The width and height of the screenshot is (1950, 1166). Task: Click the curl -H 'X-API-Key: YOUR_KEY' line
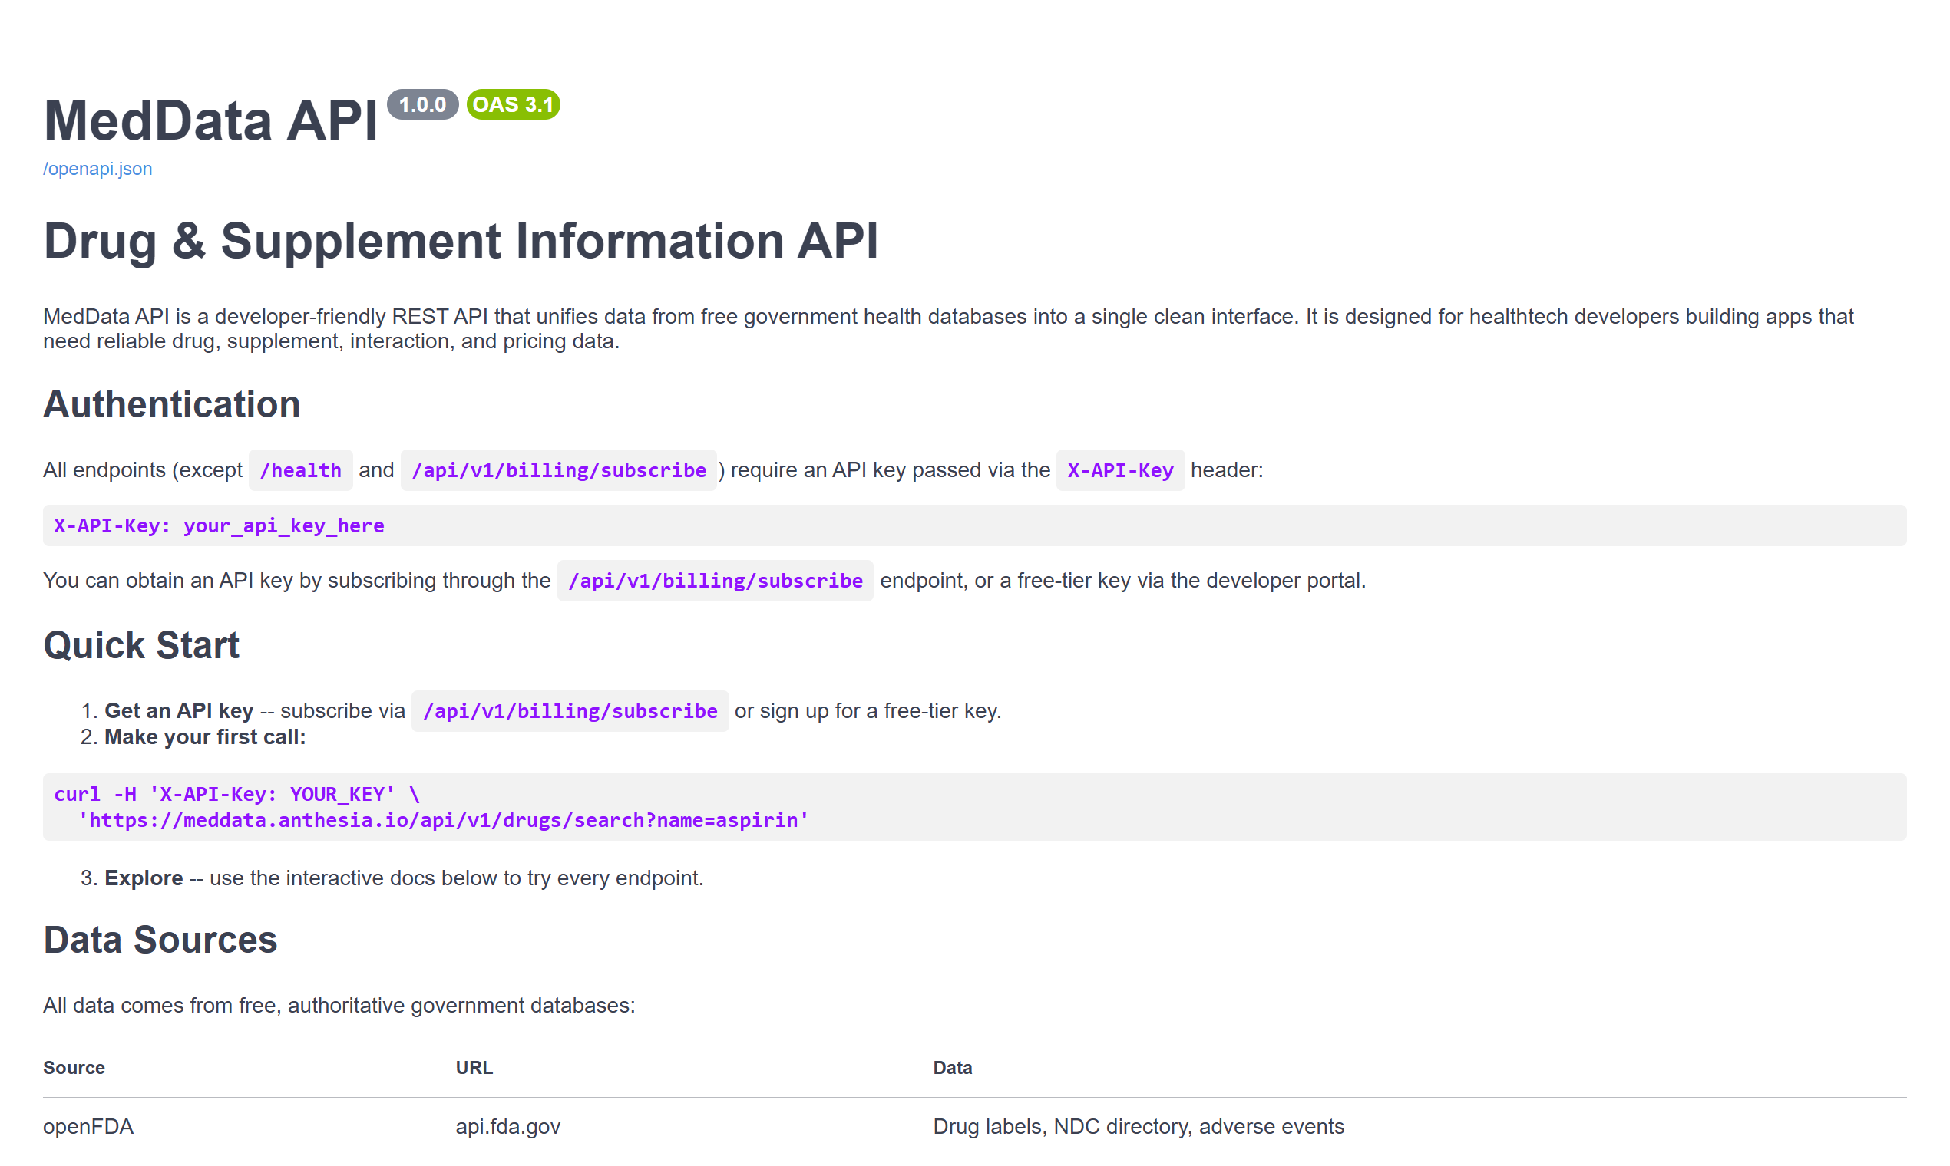[236, 794]
